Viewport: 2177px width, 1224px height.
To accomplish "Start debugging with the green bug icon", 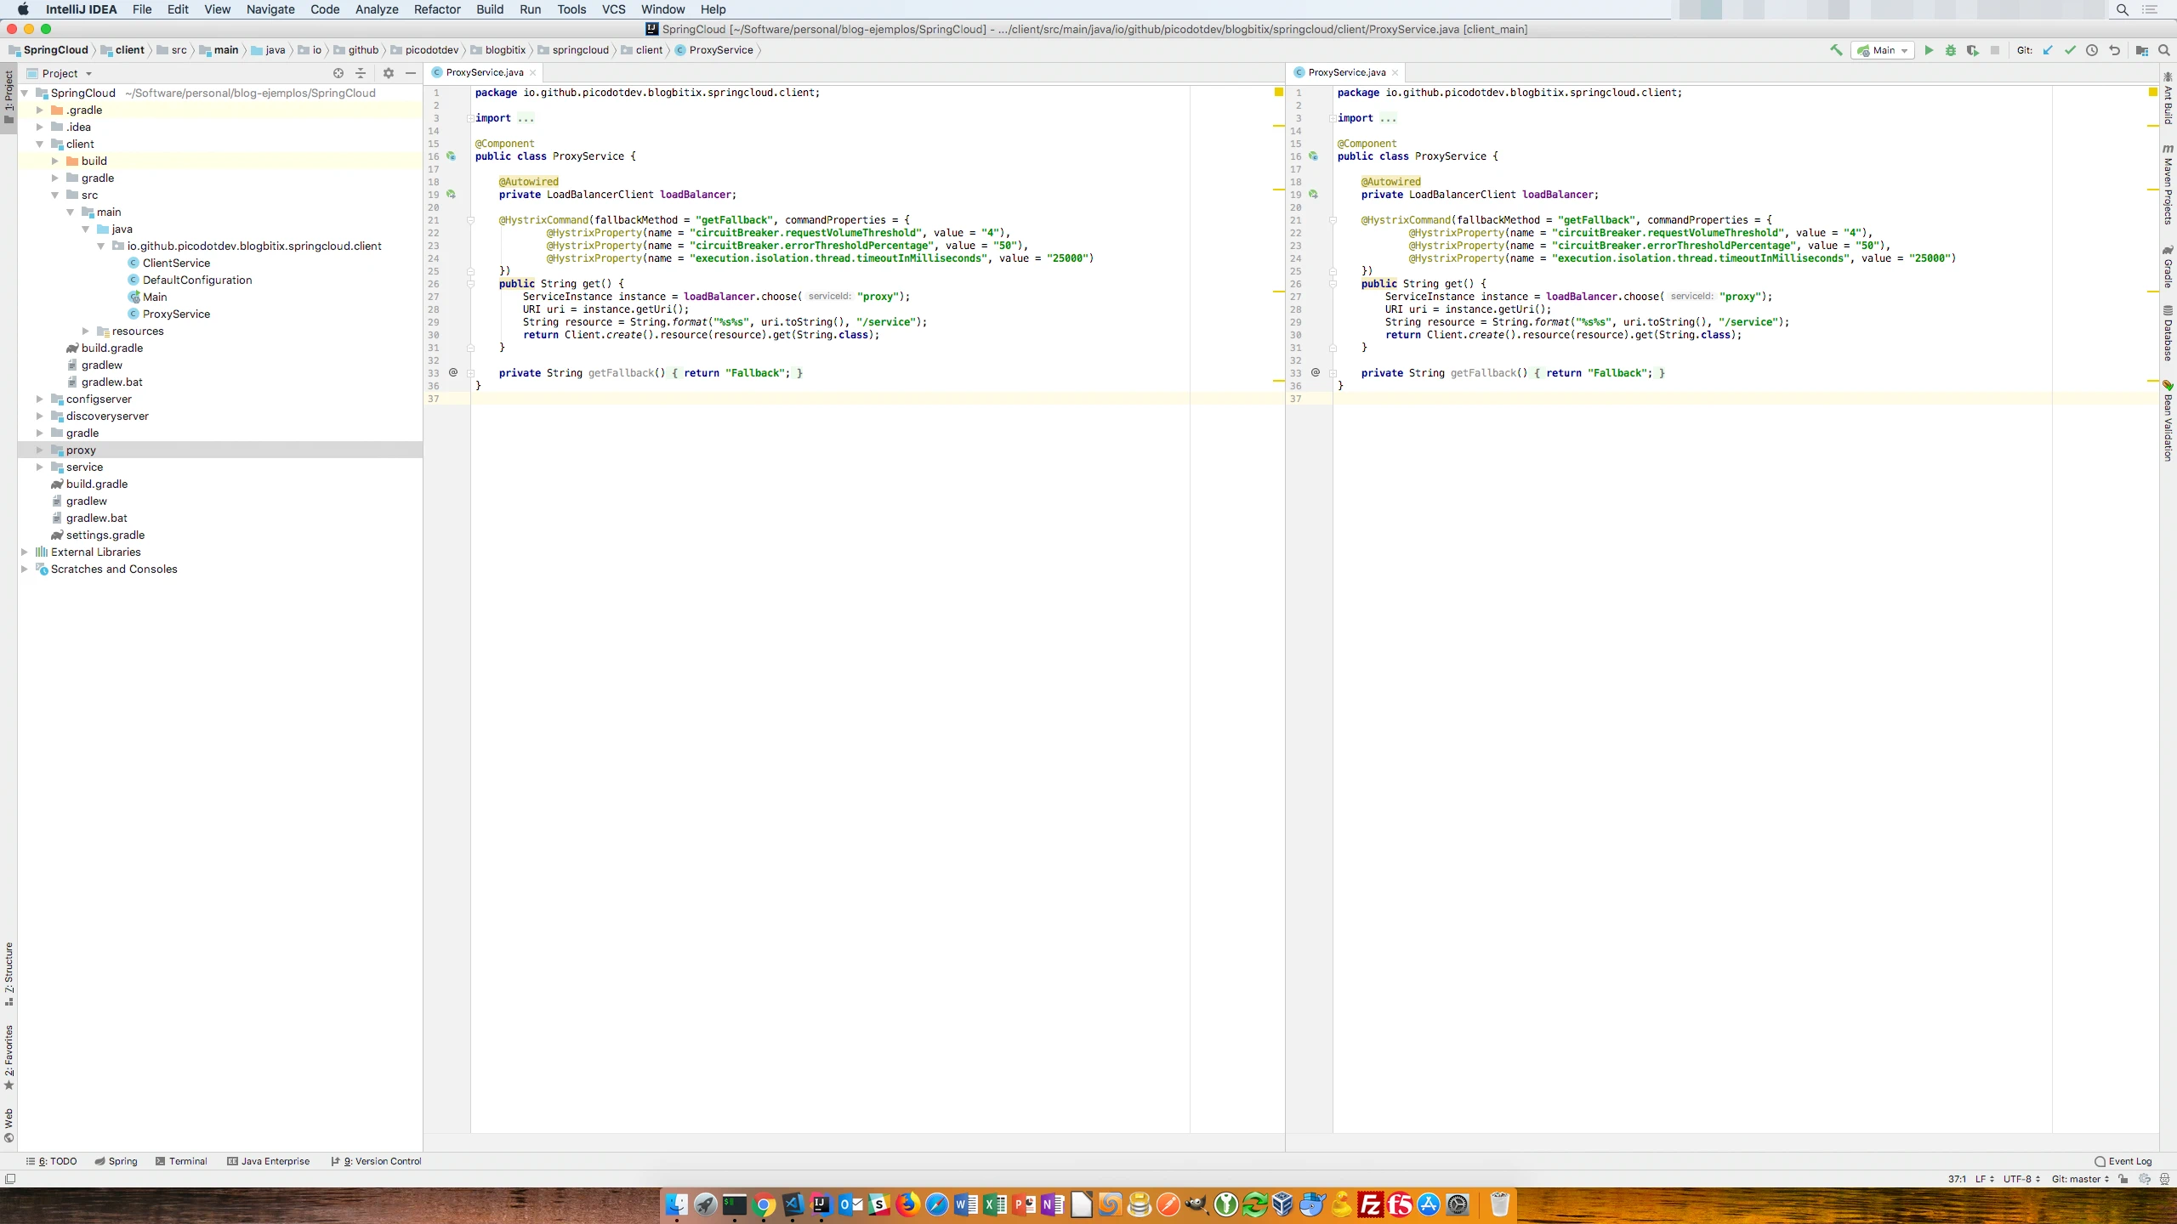I will (1951, 50).
